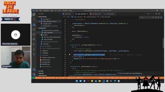This screenshot has width=165, height=92.
Task: Open the Edit menu
Action: coord(40,10)
